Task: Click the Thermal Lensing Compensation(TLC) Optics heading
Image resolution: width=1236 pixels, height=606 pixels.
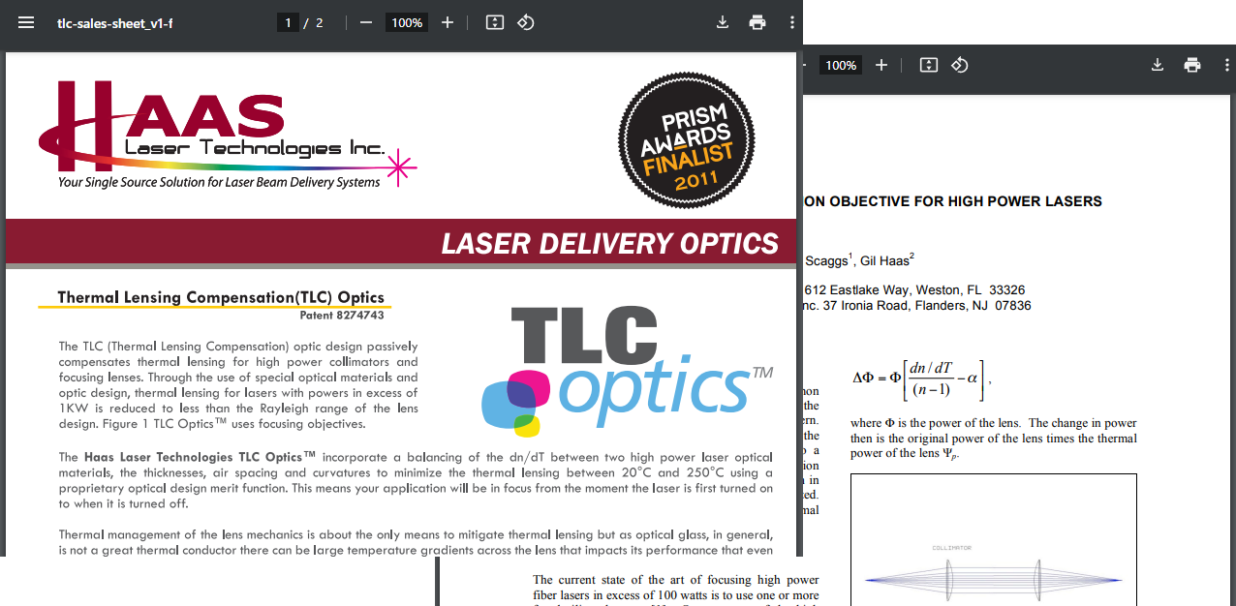Action: [x=221, y=297]
